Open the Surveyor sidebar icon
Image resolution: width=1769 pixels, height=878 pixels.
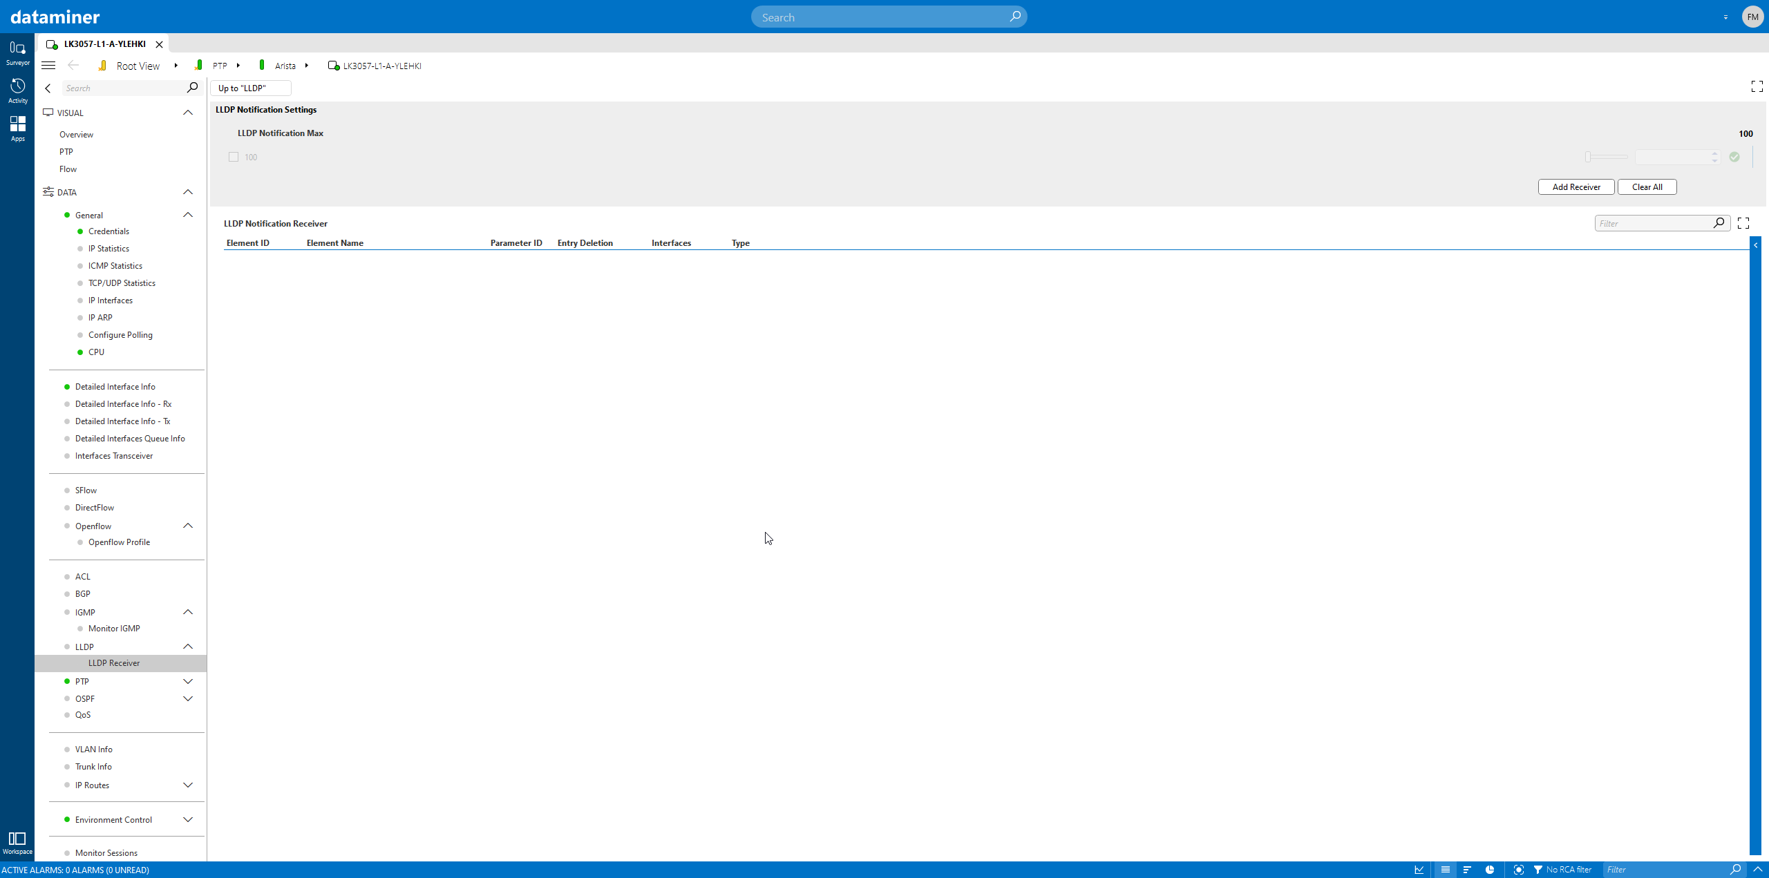17,53
